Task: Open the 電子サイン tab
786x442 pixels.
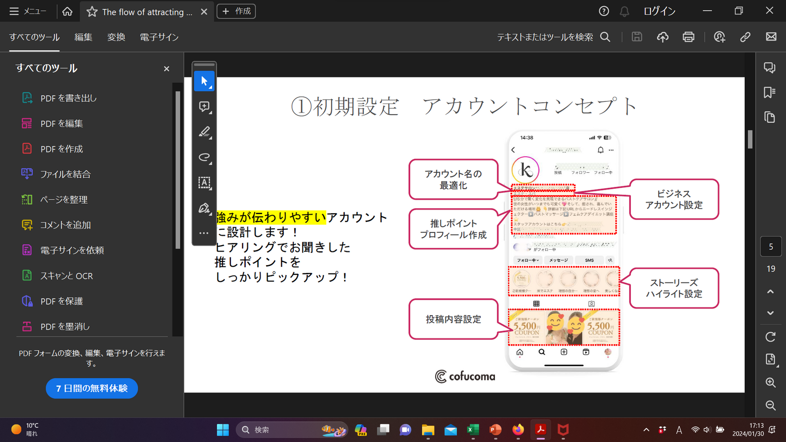Action: tap(159, 37)
